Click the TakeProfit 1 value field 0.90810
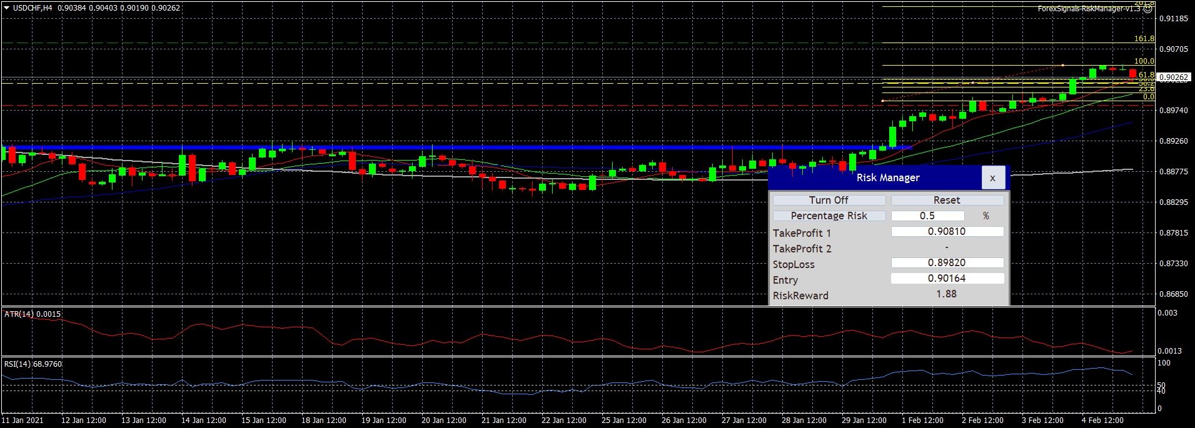The image size is (1195, 428). [947, 231]
